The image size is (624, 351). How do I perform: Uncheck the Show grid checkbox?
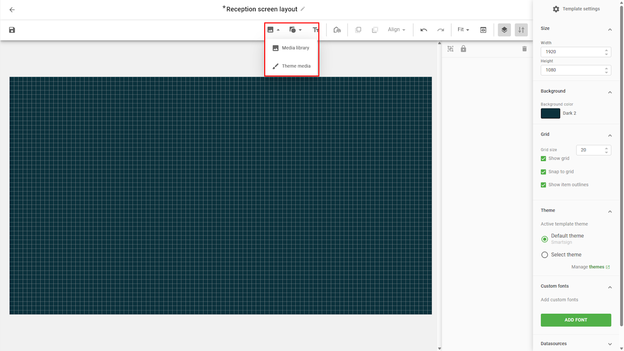click(544, 158)
